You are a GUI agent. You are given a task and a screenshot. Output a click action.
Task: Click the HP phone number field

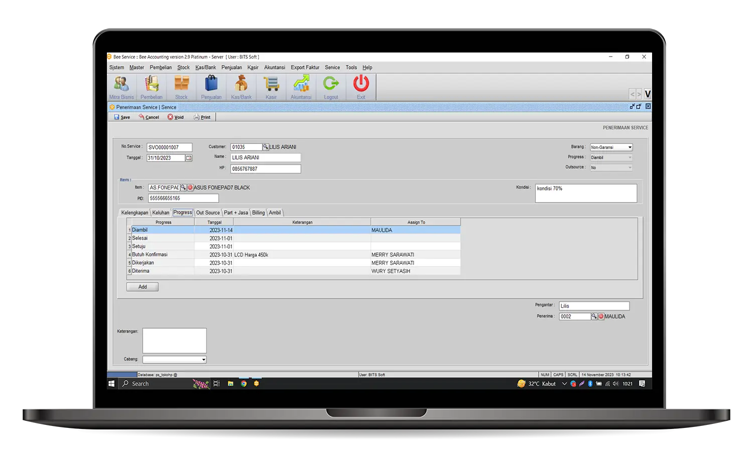coord(266,169)
